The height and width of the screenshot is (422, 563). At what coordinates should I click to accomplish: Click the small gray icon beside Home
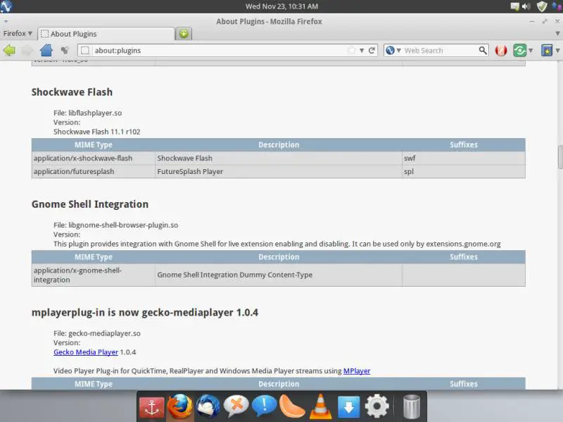pos(65,50)
